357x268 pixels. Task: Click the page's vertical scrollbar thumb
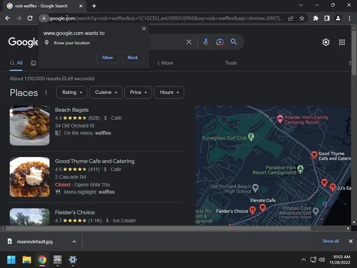pyautogui.click(x=354, y=52)
